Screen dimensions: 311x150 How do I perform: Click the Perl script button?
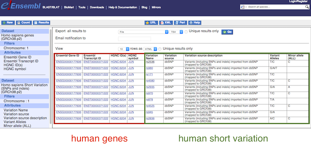pyautogui.click(x=180, y=23)
